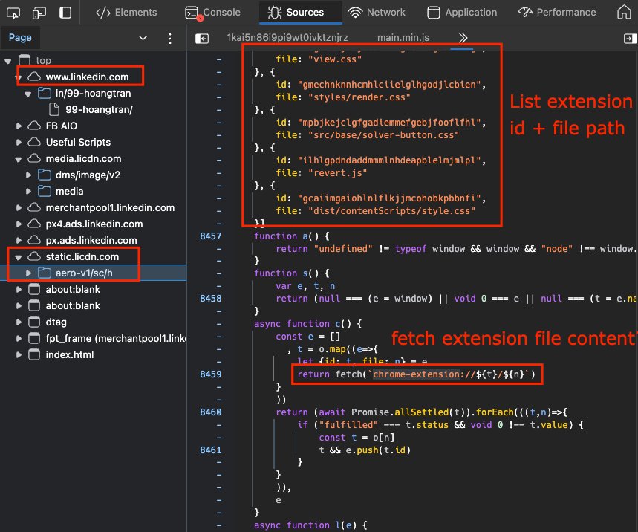Open the main.min.js file tab

(403, 38)
